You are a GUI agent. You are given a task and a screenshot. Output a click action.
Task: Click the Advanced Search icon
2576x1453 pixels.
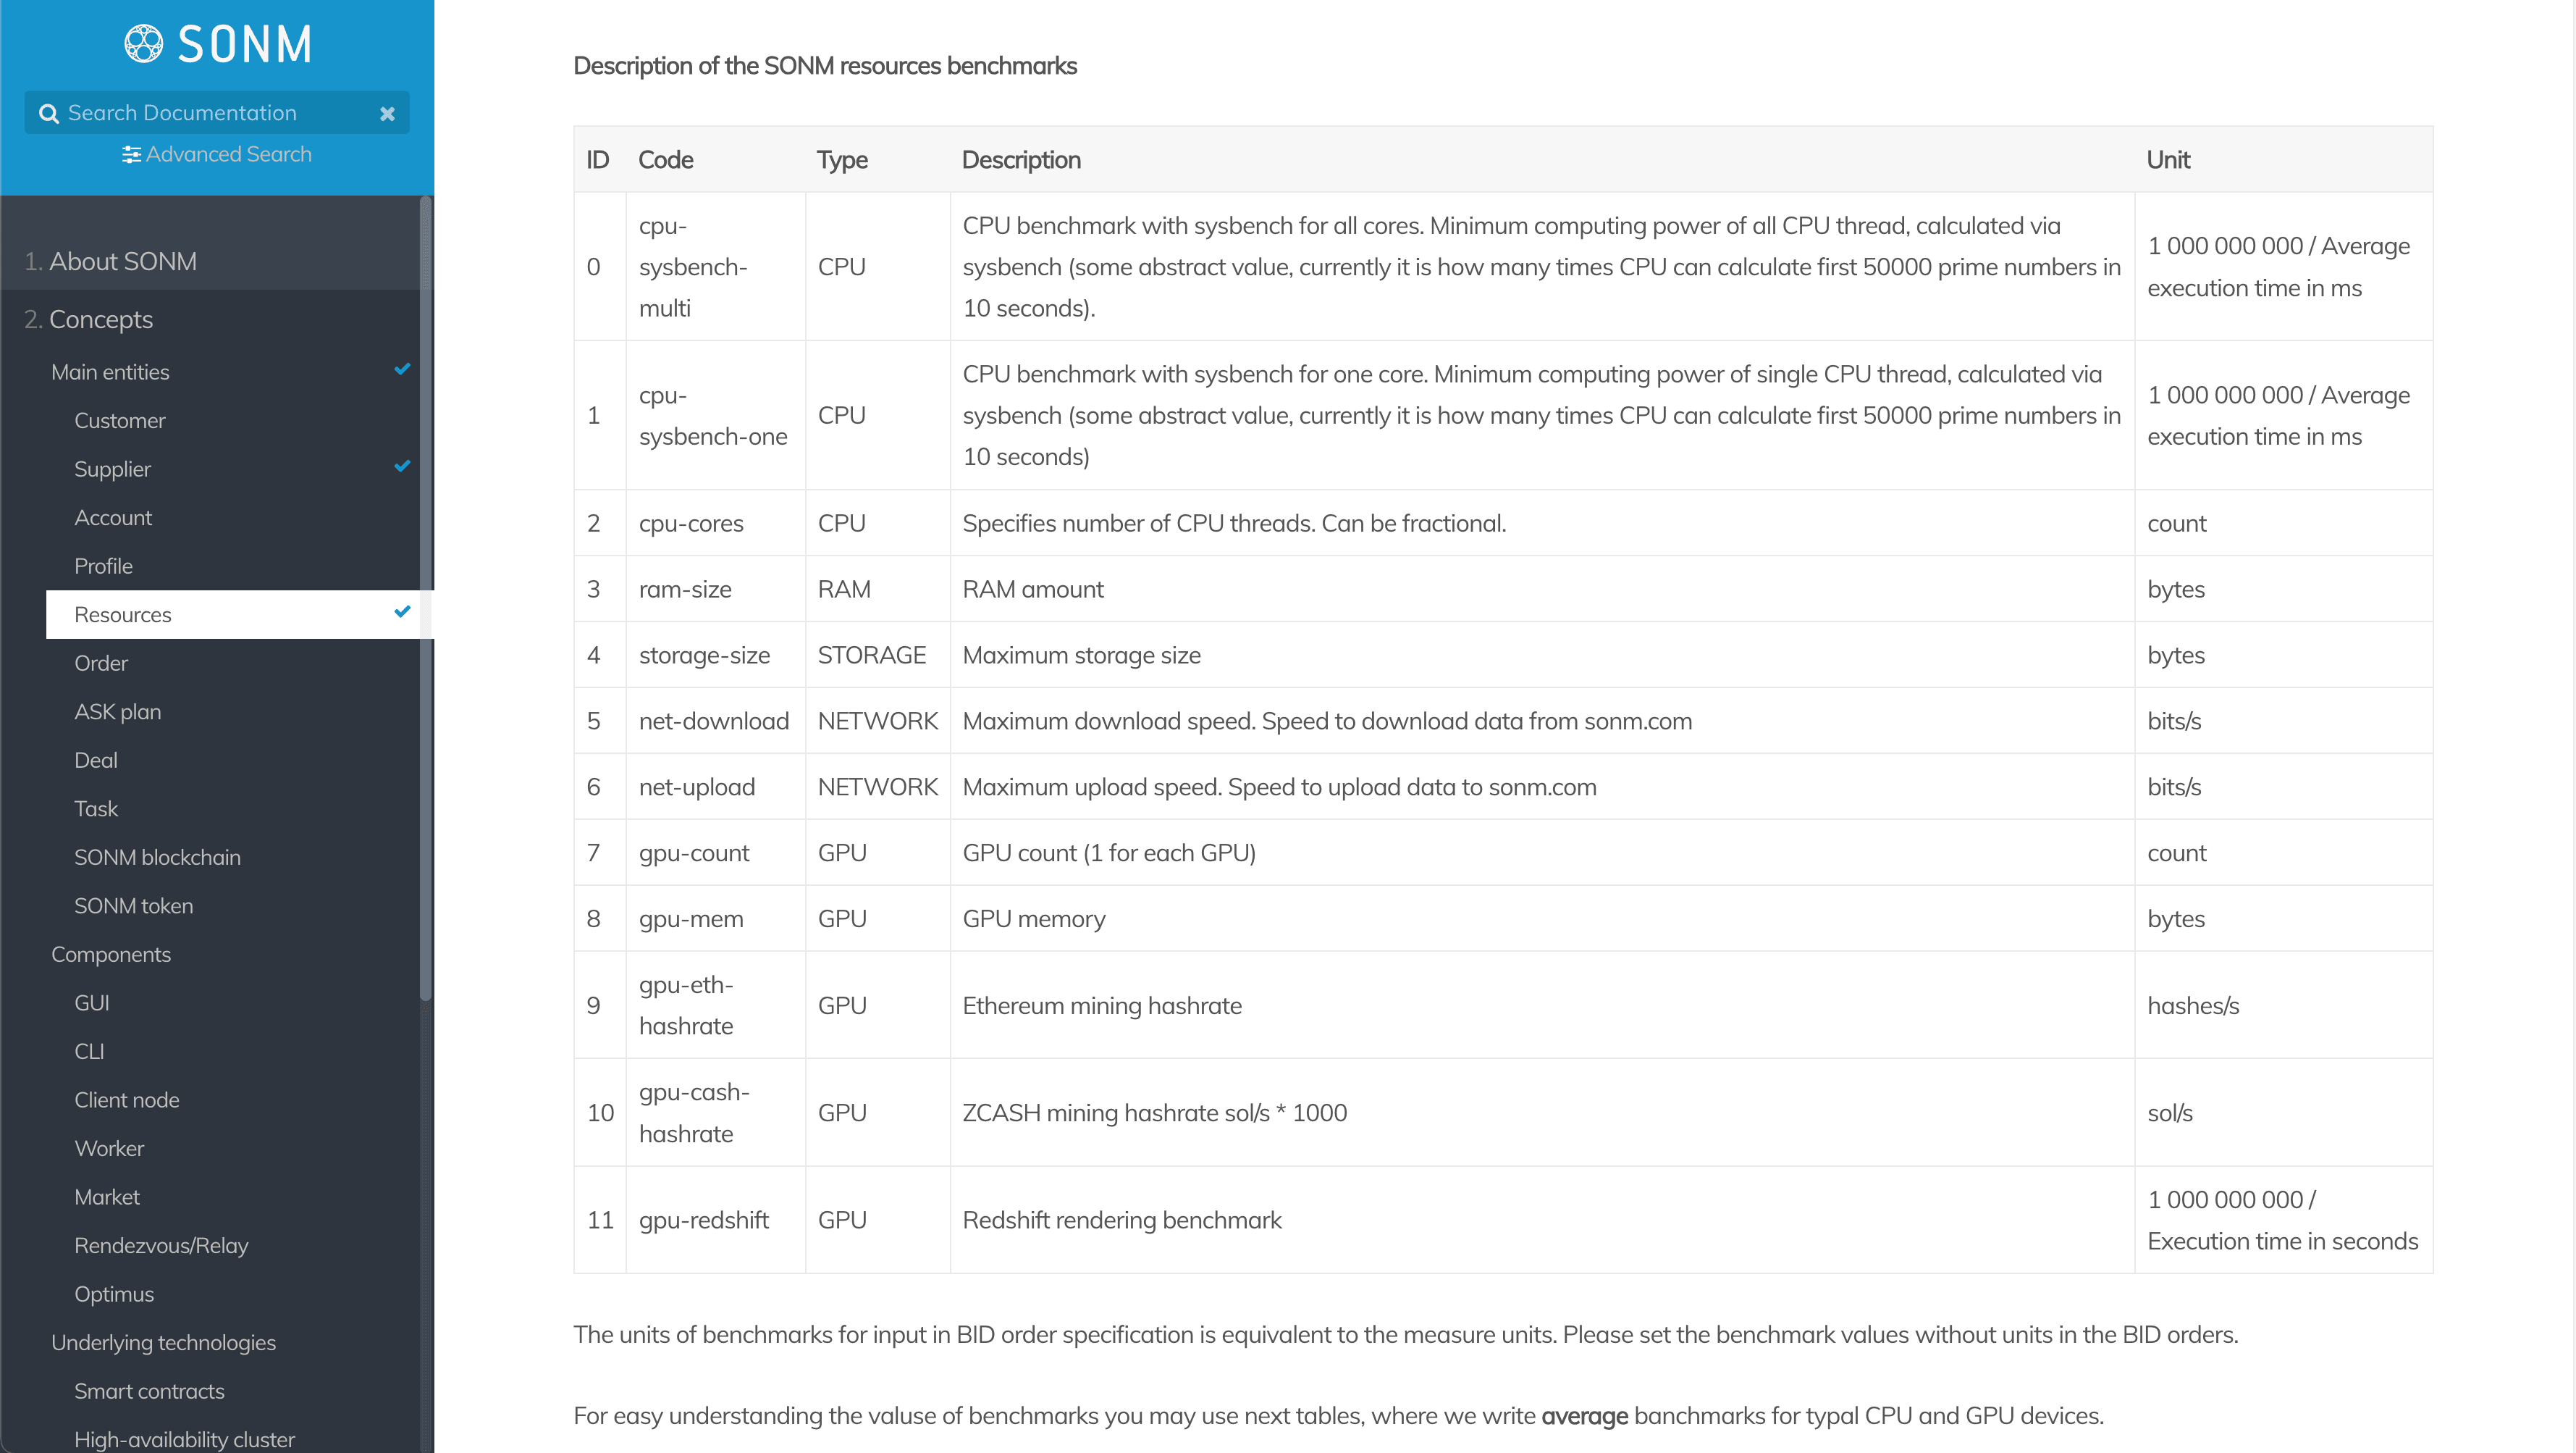[131, 154]
